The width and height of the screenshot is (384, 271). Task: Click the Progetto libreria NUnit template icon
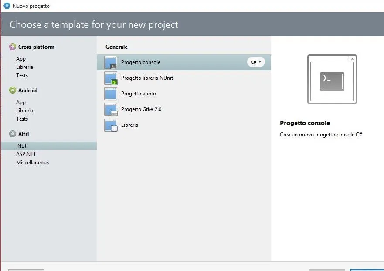(111, 78)
